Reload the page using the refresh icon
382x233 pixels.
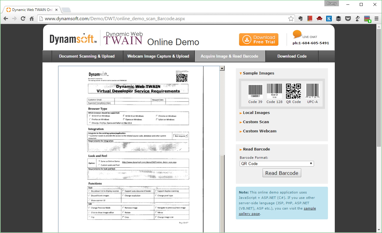point(23,18)
